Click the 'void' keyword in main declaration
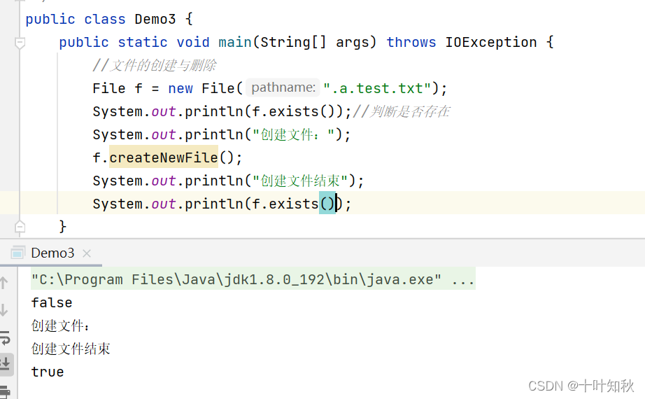Viewport: 645px width, 399px height. pos(193,43)
